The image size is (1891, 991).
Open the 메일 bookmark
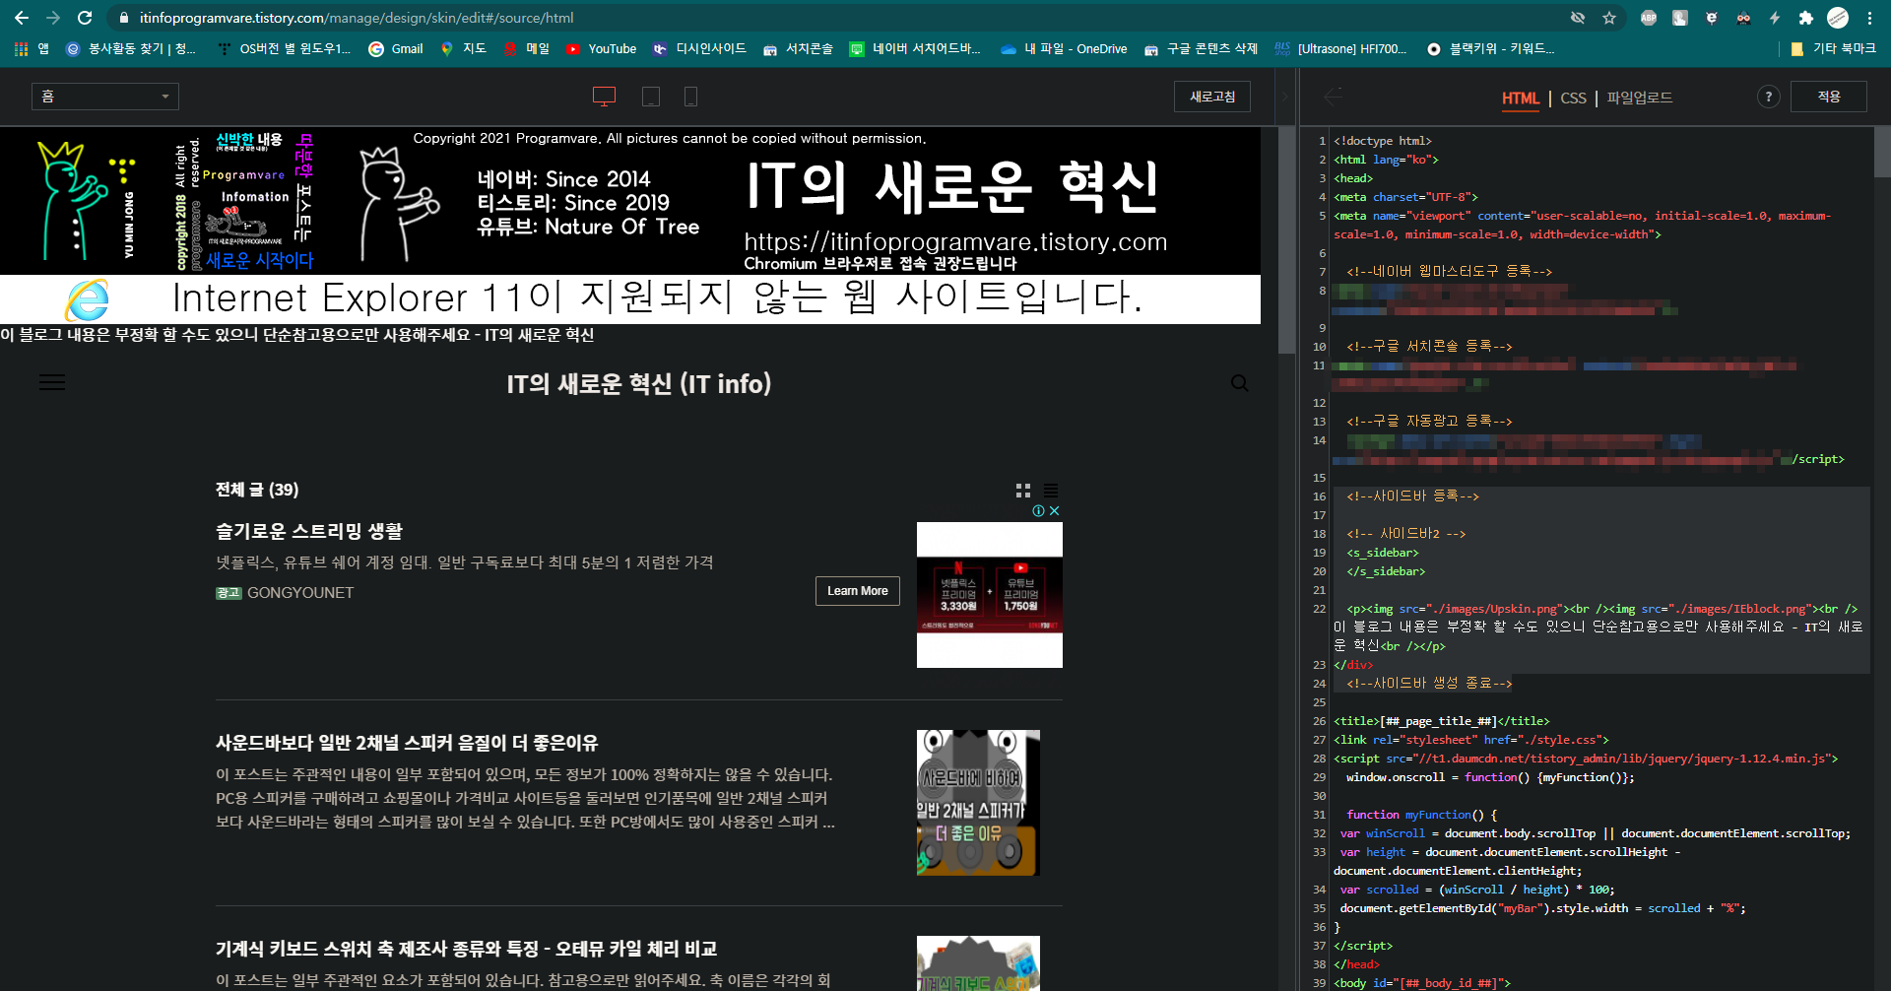[x=527, y=48]
